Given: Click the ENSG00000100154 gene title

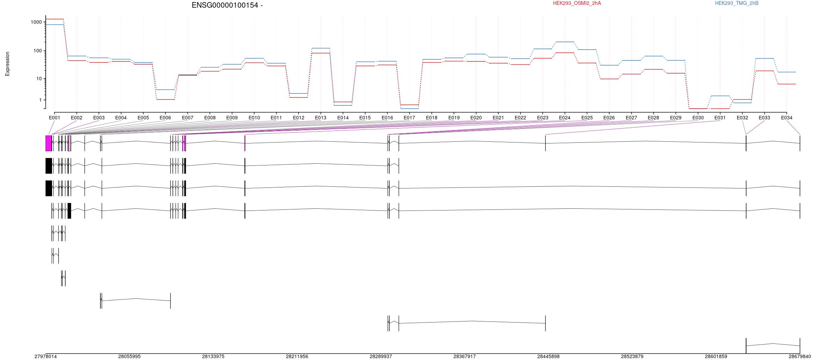Looking at the screenshot, I should point(227,5).
